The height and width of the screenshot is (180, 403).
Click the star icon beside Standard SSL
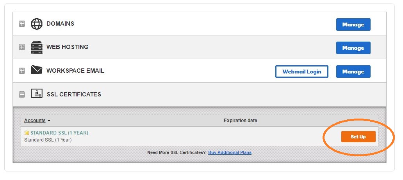(x=27, y=133)
